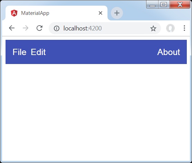The width and height of the screenshot is (192, 163).
Task: Select the MaterialApp tab
Action: pos(56,13)
